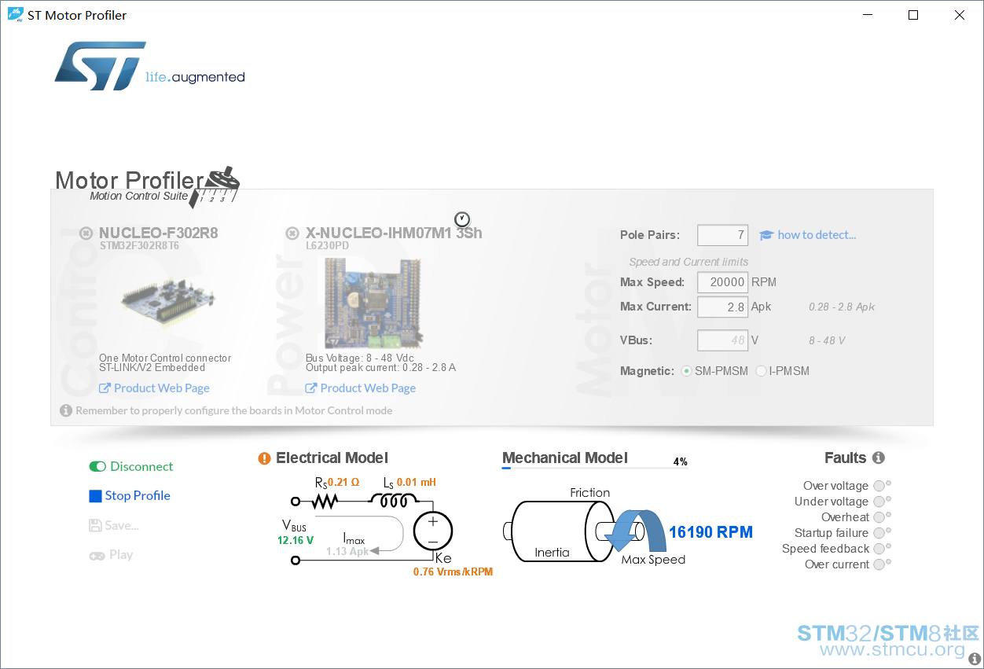Click the 0.21 Ω resistance value

(343, 483)
